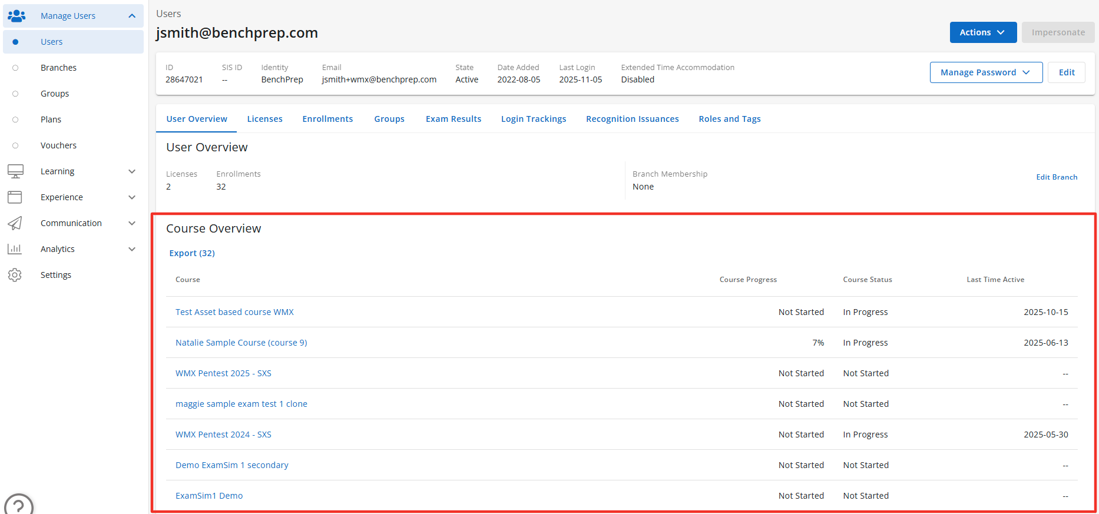Click the Export (32) link
1099x514 pixels.
[x=192, y=253]
